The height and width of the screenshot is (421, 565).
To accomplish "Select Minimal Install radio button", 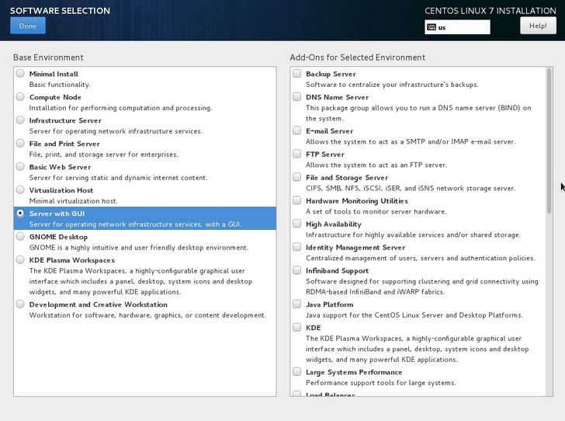I will coord(20,74).
